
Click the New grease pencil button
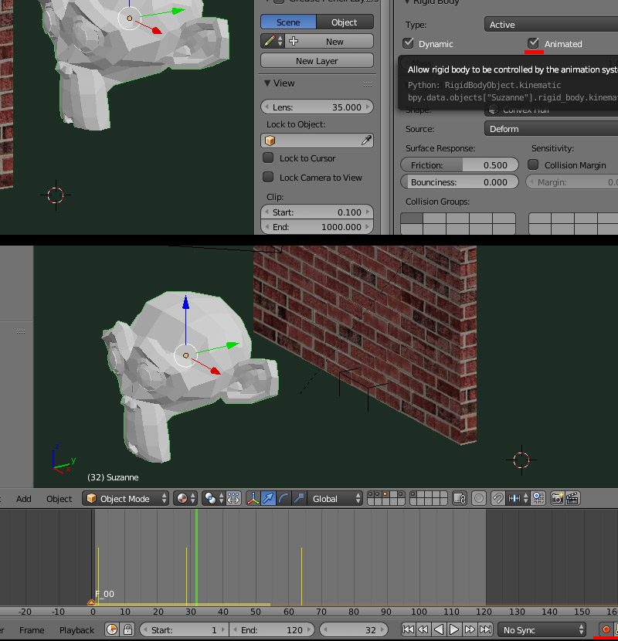[x=329, y=41]
